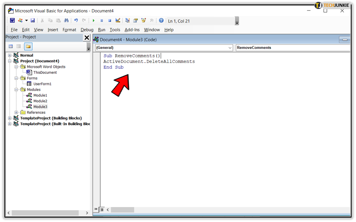Click code window scroll left arrow
The width and height of the screenshot is (356, 222).
tap(108, 210)
